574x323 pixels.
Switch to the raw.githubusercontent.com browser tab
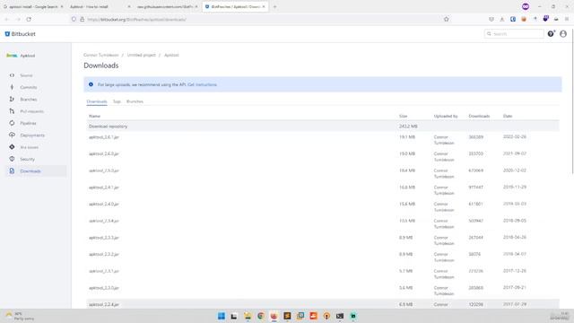(x=167, y=6)
